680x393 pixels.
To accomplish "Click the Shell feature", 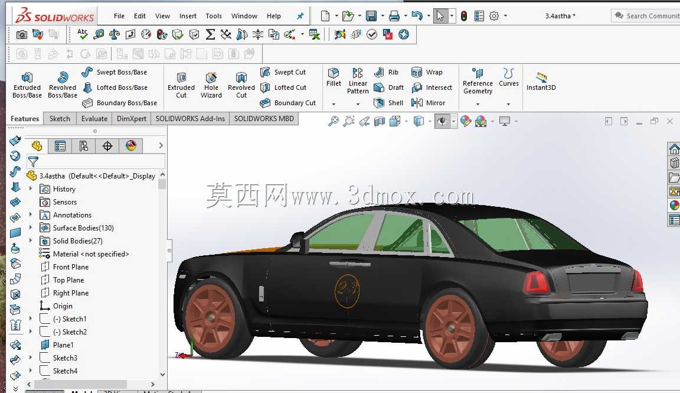I will pyautogui.click(x=388, y=103).
